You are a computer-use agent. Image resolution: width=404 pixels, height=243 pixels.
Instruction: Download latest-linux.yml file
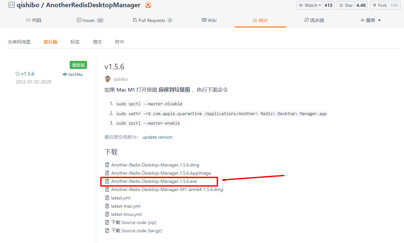click(x=126, y=214)
